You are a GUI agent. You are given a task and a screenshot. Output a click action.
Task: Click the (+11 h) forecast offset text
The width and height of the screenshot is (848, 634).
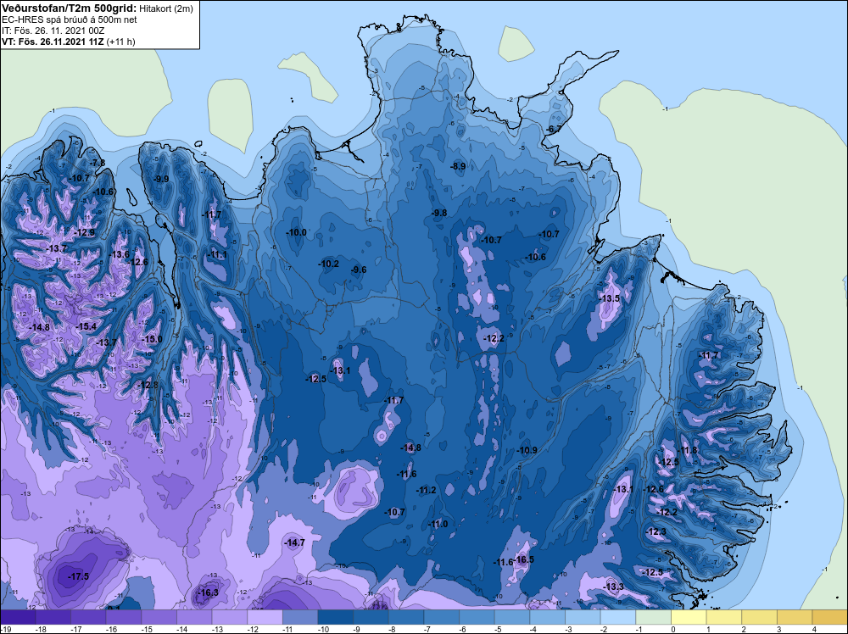121,42
